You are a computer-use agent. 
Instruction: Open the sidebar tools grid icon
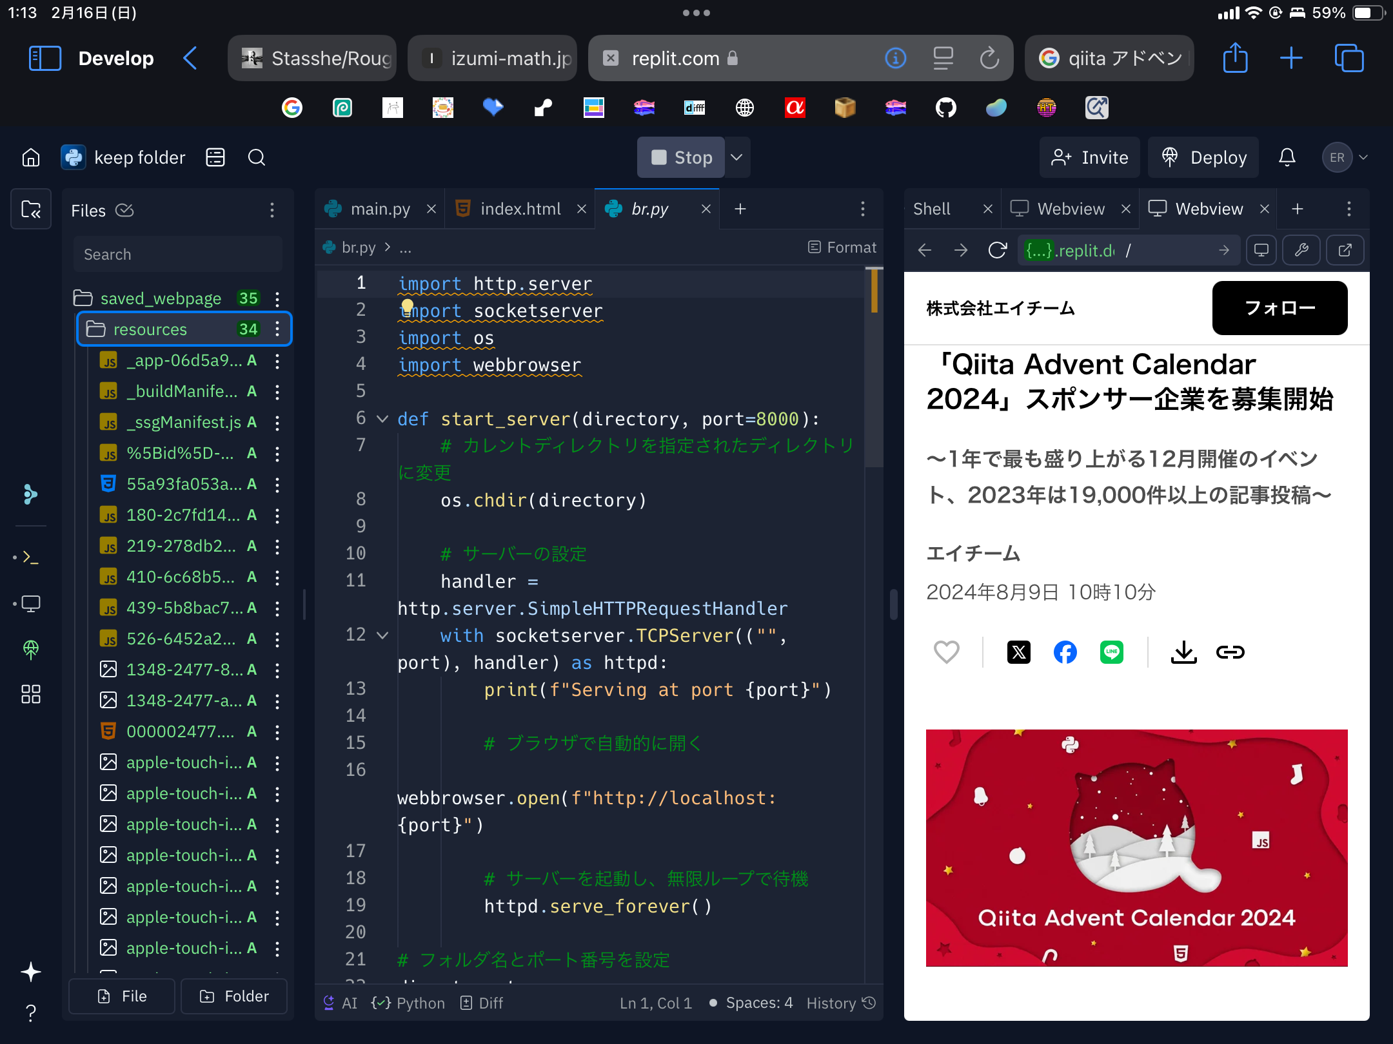[31, 694]
